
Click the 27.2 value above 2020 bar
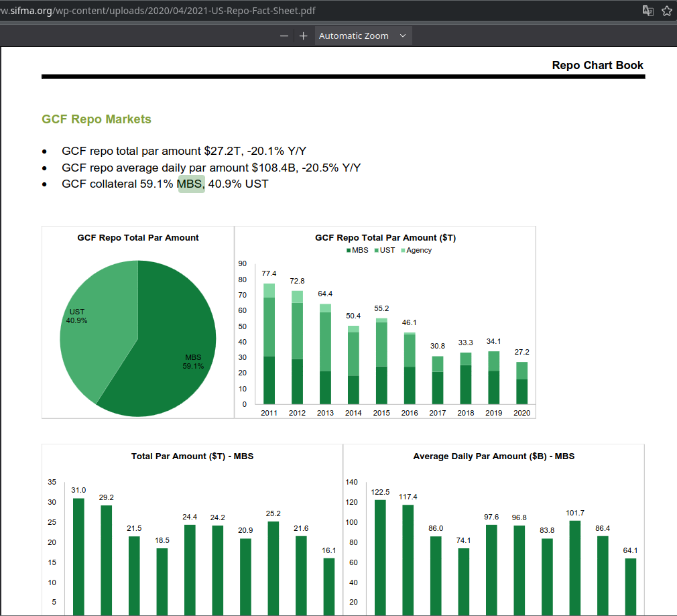point(521,353)
